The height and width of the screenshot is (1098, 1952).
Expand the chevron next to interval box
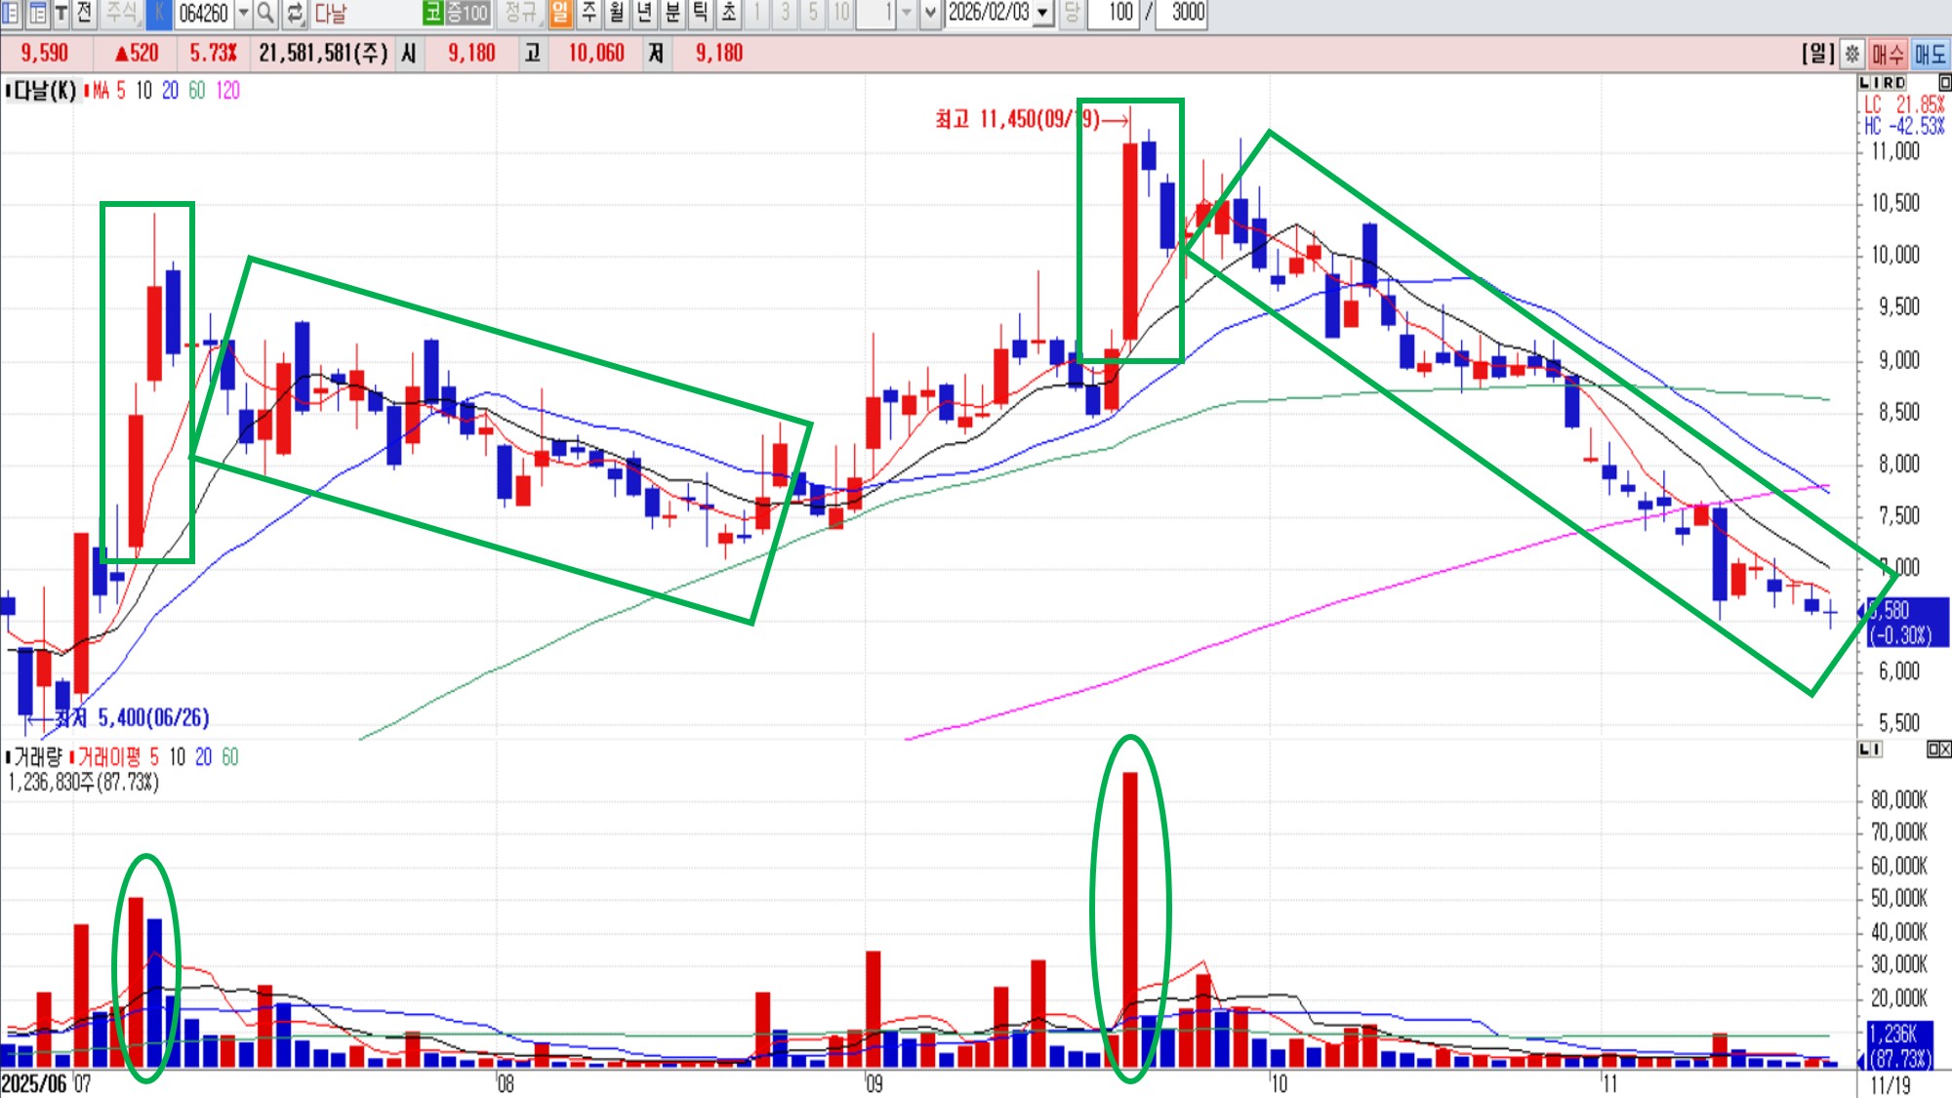(x=929, y=13)
